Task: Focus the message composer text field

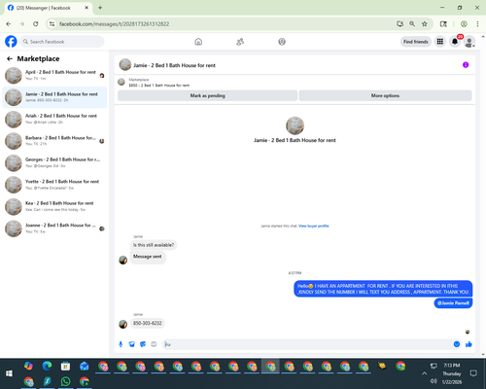Action: click(x=308, y=344)
